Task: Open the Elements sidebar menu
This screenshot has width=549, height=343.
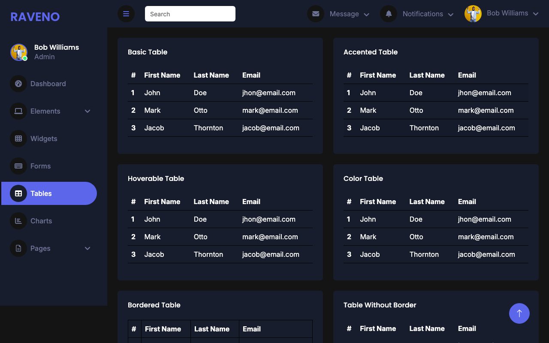Action: pos(48,111)
